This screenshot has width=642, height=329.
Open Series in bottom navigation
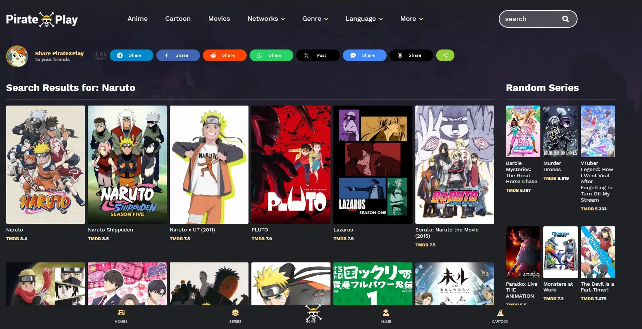tap(235, 316)
